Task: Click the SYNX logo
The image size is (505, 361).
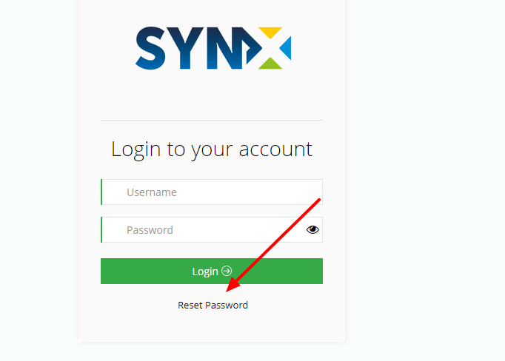Action: [x=213, y=48]
